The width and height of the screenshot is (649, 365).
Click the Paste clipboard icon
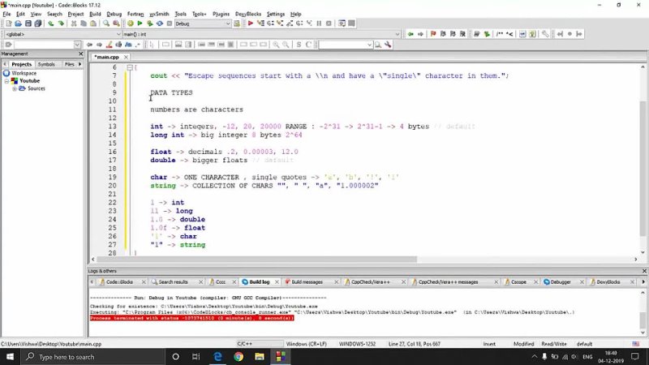click(x=93, y=24)
